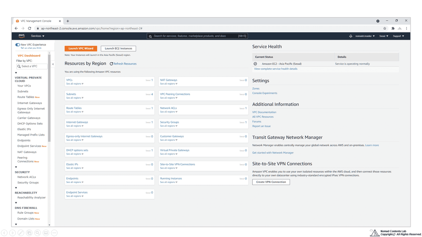
Task: Bookmark this page with the star icon
Action: pos(385,28)
